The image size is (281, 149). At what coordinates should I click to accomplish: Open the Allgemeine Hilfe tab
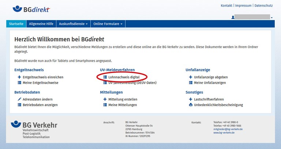point(41,24)
